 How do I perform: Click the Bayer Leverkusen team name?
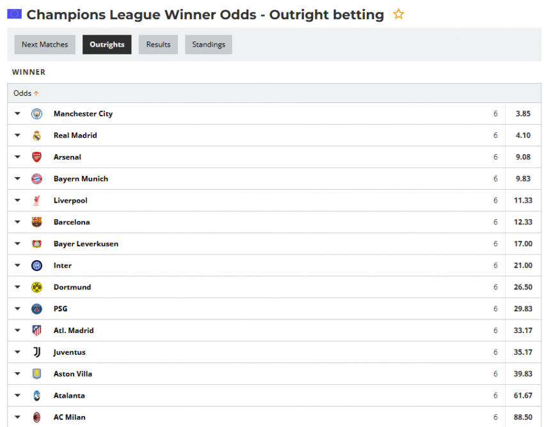[86, 244]
